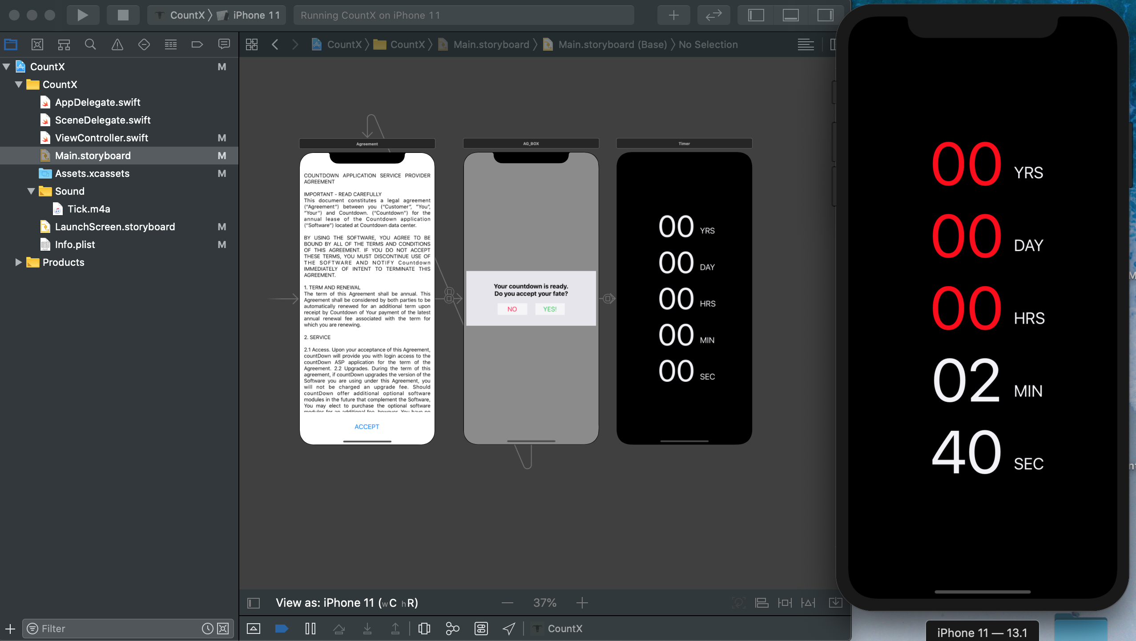Open the Breakpoint navigator icon
This screenshot has width=1136, height=641.
pyautogui.click(x=197, y=44)
